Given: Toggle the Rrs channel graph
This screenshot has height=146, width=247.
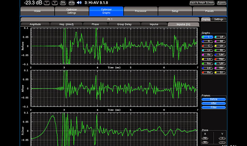Looking at the screenshot, I should [207, 63].
